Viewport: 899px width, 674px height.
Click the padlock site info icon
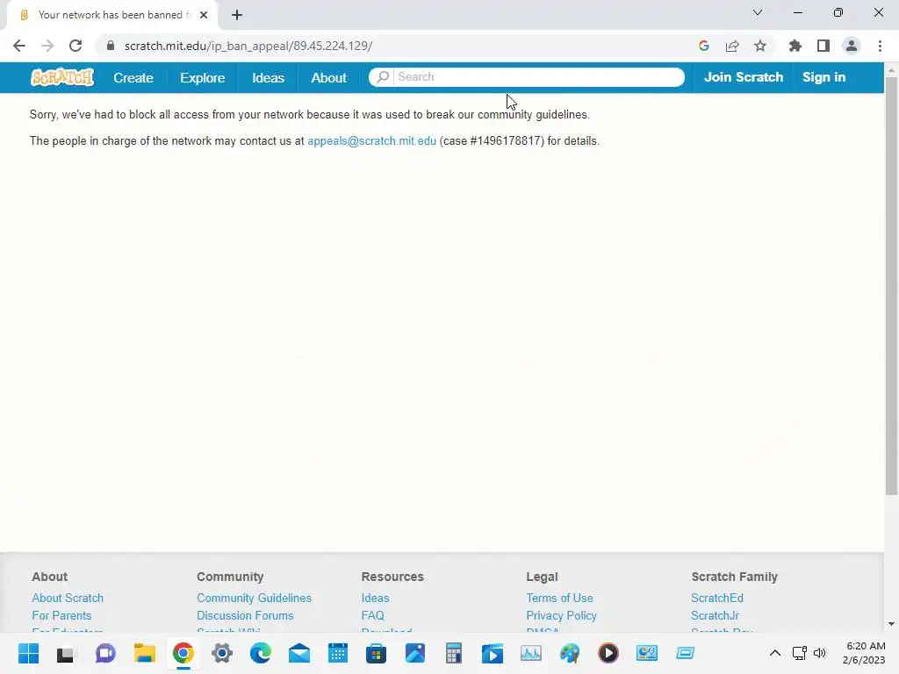pos(111,46)
